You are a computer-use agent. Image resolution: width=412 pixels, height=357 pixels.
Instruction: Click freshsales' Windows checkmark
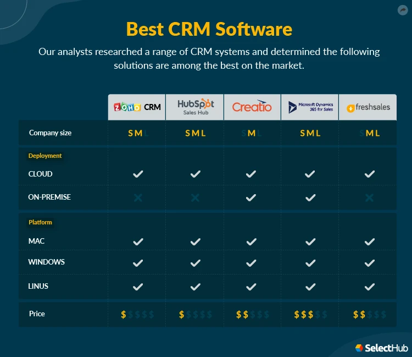(x=370, y=263)
